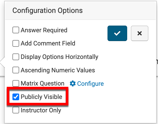Image resolution: width=158 pixels, height=124 pixels.
Task: Uncheck the Publicly Visible checkbox
Action: [16, 97]
